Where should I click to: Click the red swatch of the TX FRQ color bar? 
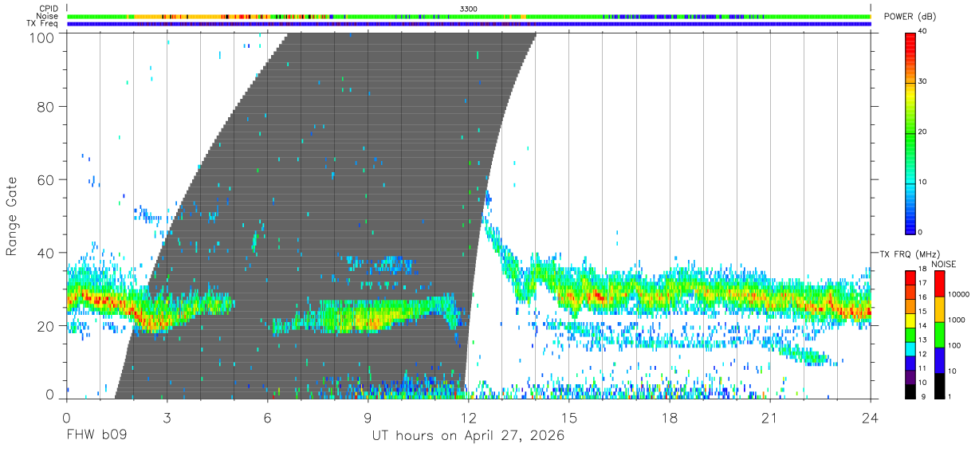(x=910, y=277)
